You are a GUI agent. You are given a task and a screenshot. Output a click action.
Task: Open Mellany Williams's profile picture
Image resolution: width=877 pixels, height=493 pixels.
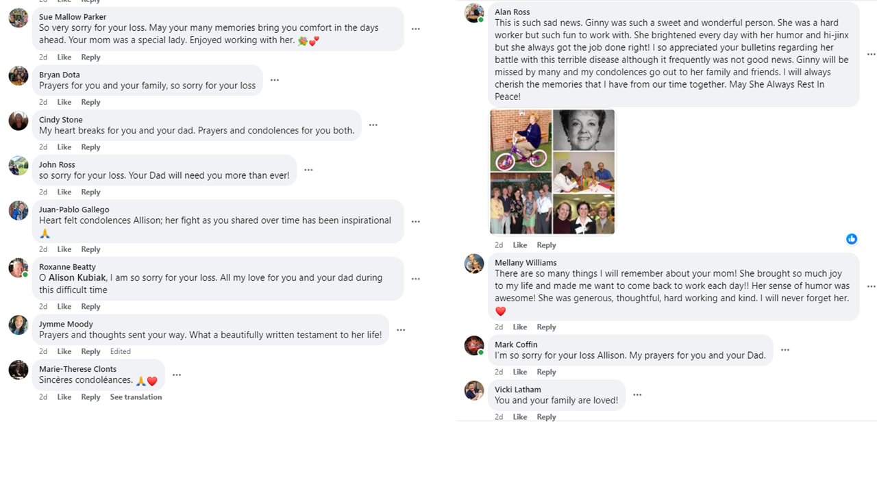[x=474, y=264]
